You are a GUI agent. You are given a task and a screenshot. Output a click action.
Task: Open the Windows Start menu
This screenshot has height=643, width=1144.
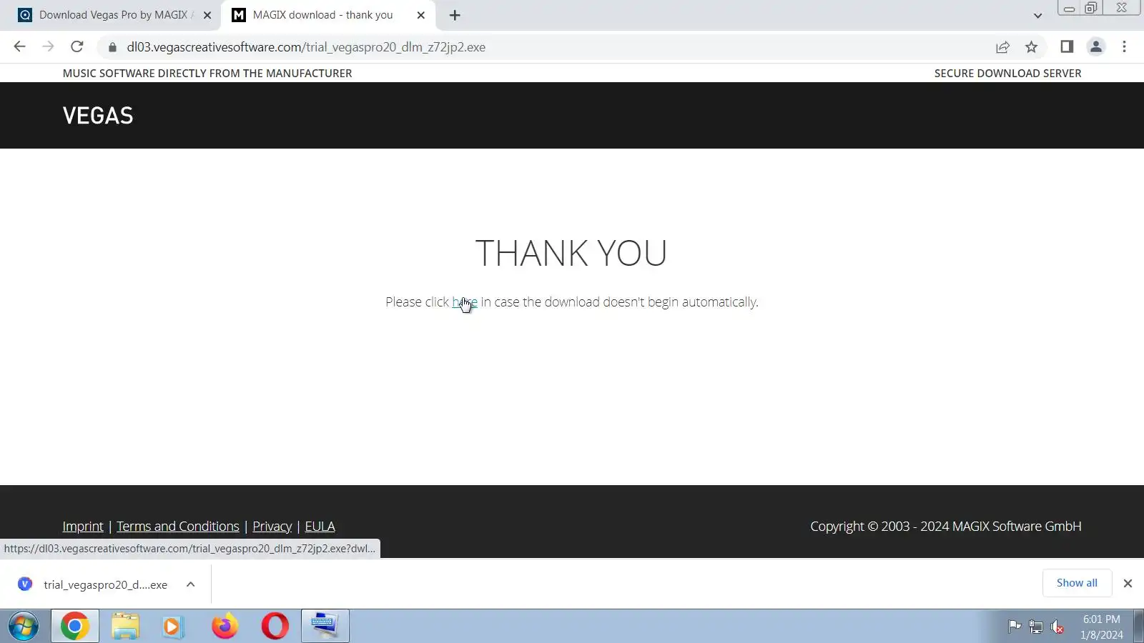point(24,627)
